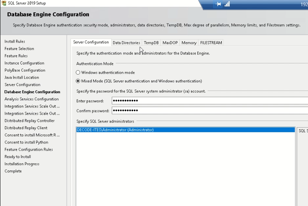308x206 pixels.
Task: Click the signal strength icon in the session bar
Action: point(227,4)
